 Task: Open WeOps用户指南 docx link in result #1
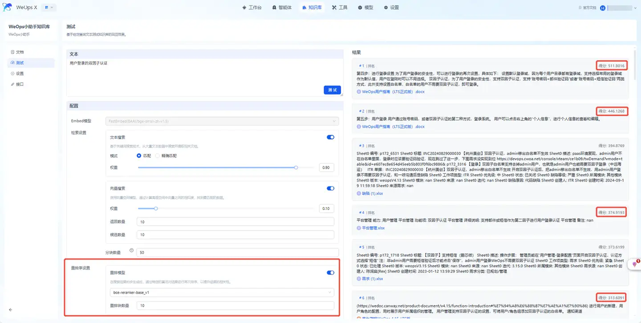393,92
